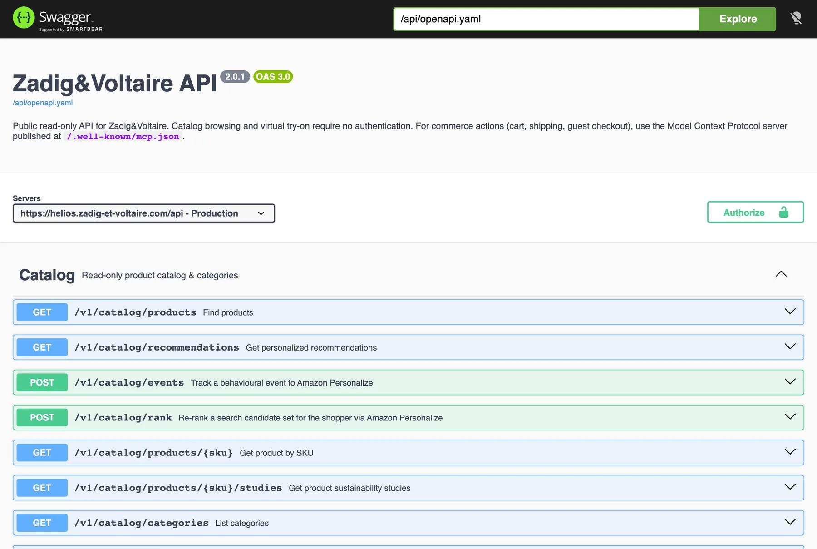
Task: Expand the /v1/catalog/recommendations chevron
Action: pos(790,346)
